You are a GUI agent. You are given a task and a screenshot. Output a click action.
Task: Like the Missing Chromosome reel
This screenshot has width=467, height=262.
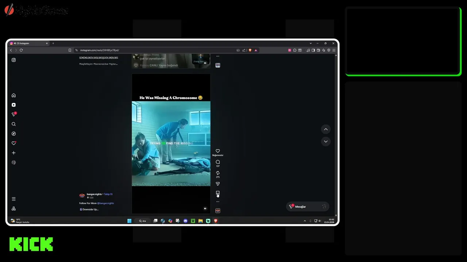pos(218,151)
